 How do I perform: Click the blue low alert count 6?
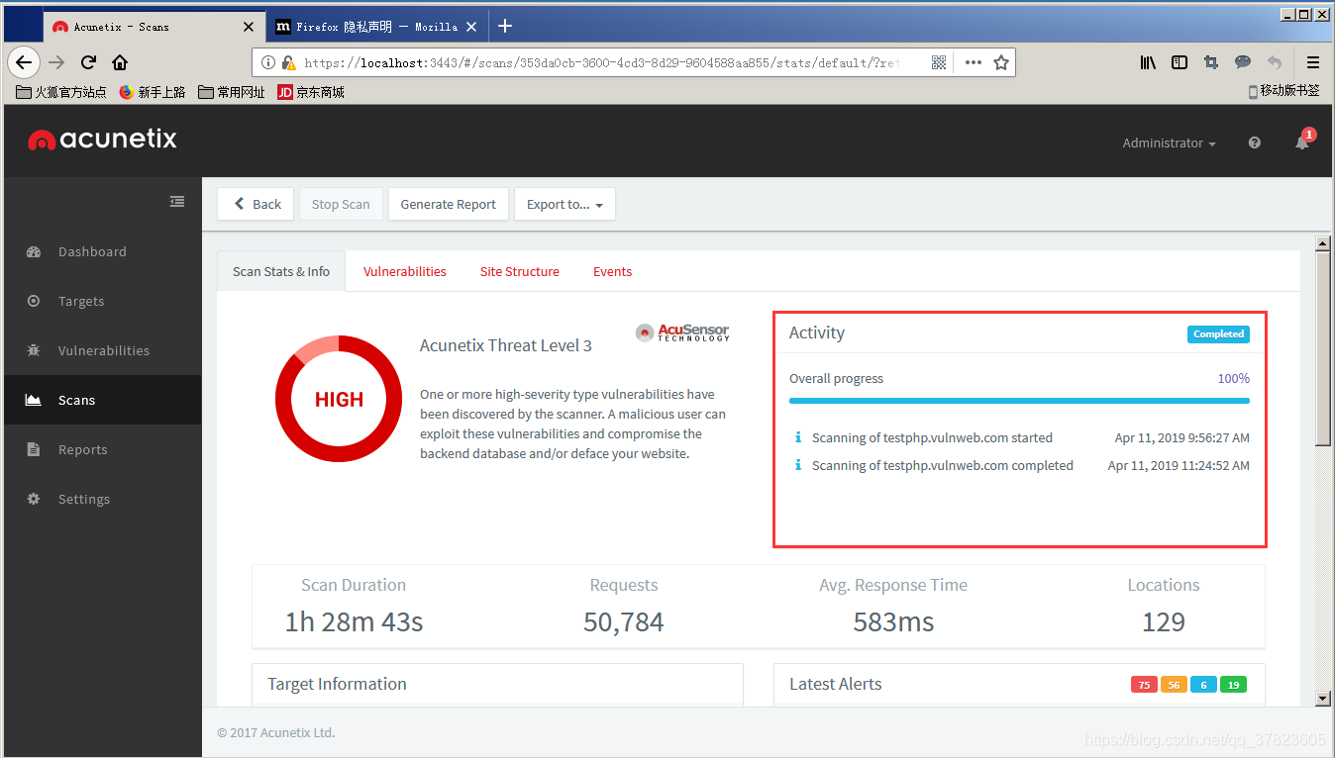click(x=1203, y=685)
